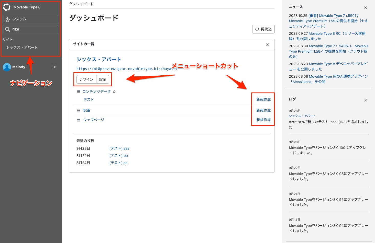Screen dimensions: 375x243
Task: Click the video tutorial icon beside Melody
Action: pyautogui.click(x=55, y=67)
